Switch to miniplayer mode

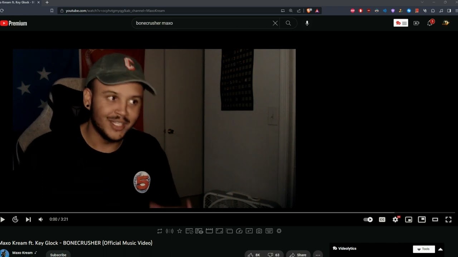pos(409,220)
